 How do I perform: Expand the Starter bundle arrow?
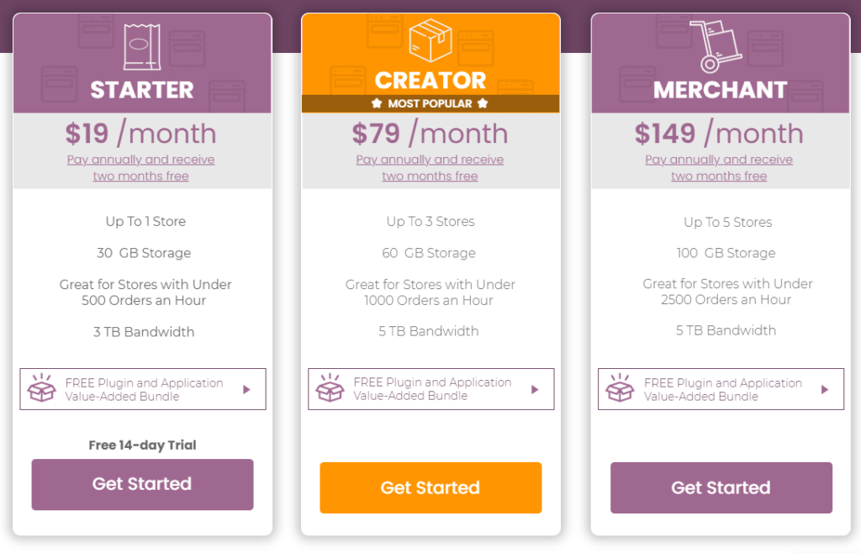tap(246, 389)
